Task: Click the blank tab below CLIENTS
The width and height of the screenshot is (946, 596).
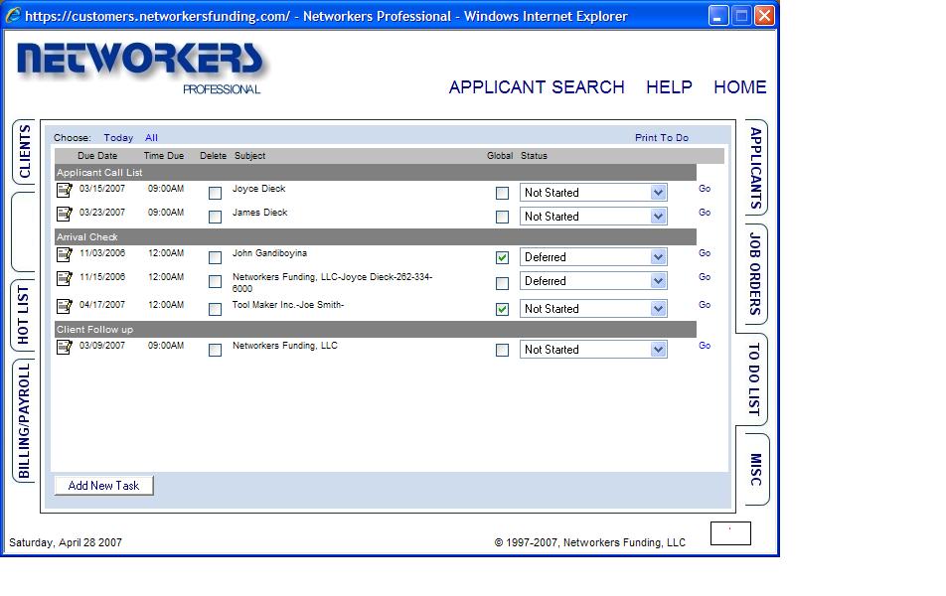Action: (24, 232)
